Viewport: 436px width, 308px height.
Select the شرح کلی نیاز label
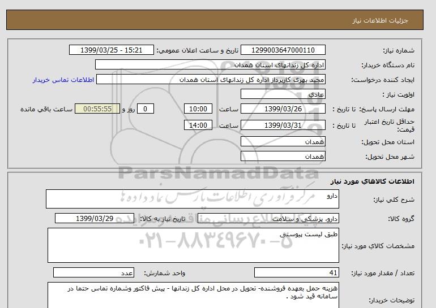pyautogui.click(x=394, y=199)
